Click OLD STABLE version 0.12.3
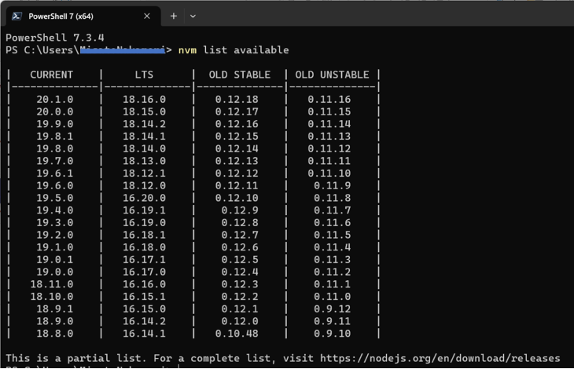The image size is (574, 369). coord(240,284)
